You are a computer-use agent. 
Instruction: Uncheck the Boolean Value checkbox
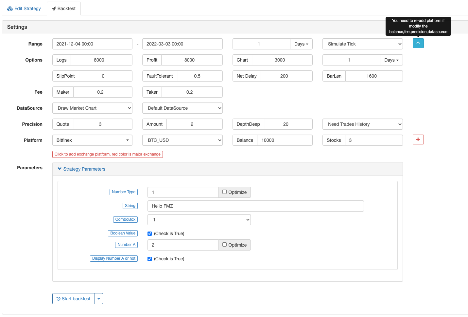pos(150,233)
